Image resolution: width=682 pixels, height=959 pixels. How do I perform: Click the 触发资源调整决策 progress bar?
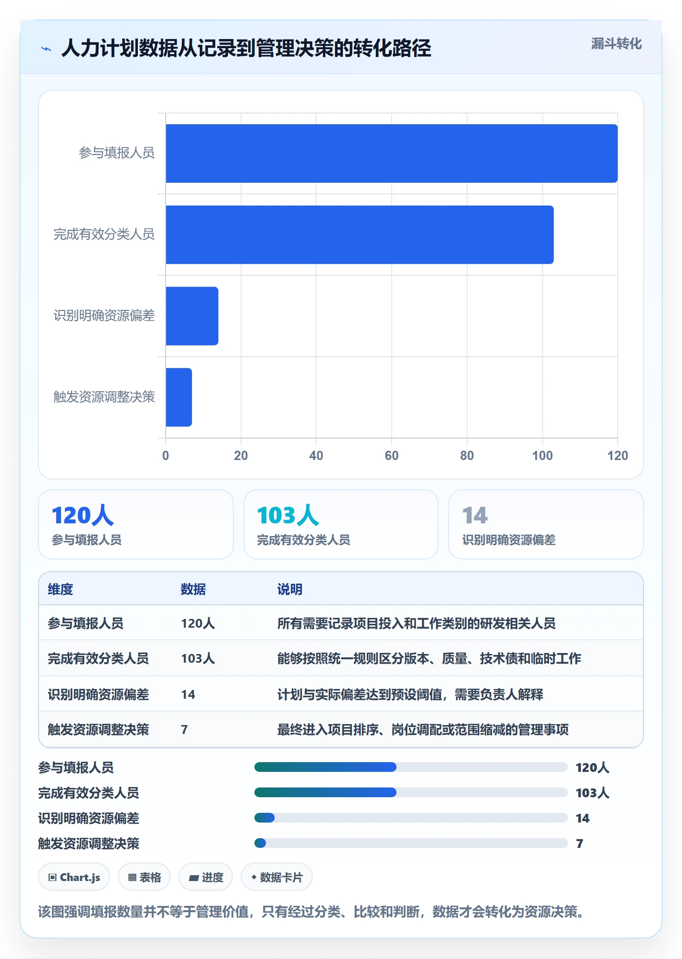coord(411,843)
